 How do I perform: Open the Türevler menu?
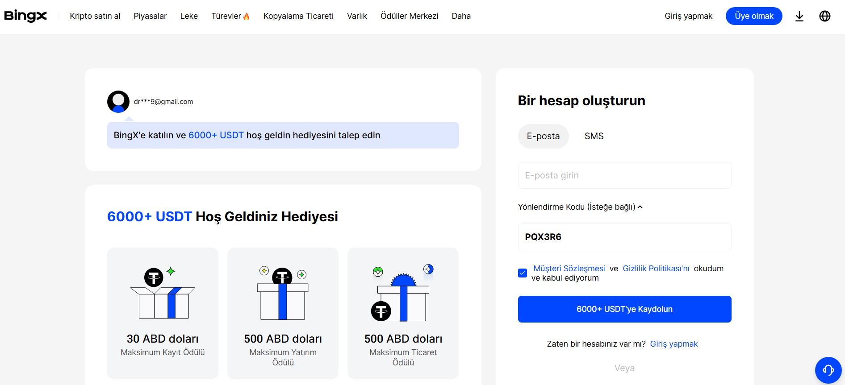coord(226,16)
